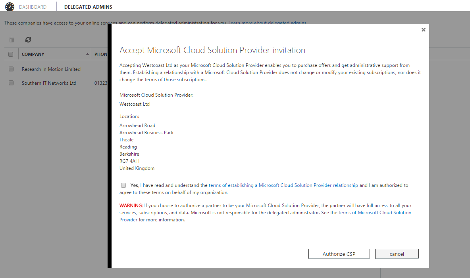The image size is (470, 278).
Task: Select Research In Motion Limited company name
Action: point(51,69)
